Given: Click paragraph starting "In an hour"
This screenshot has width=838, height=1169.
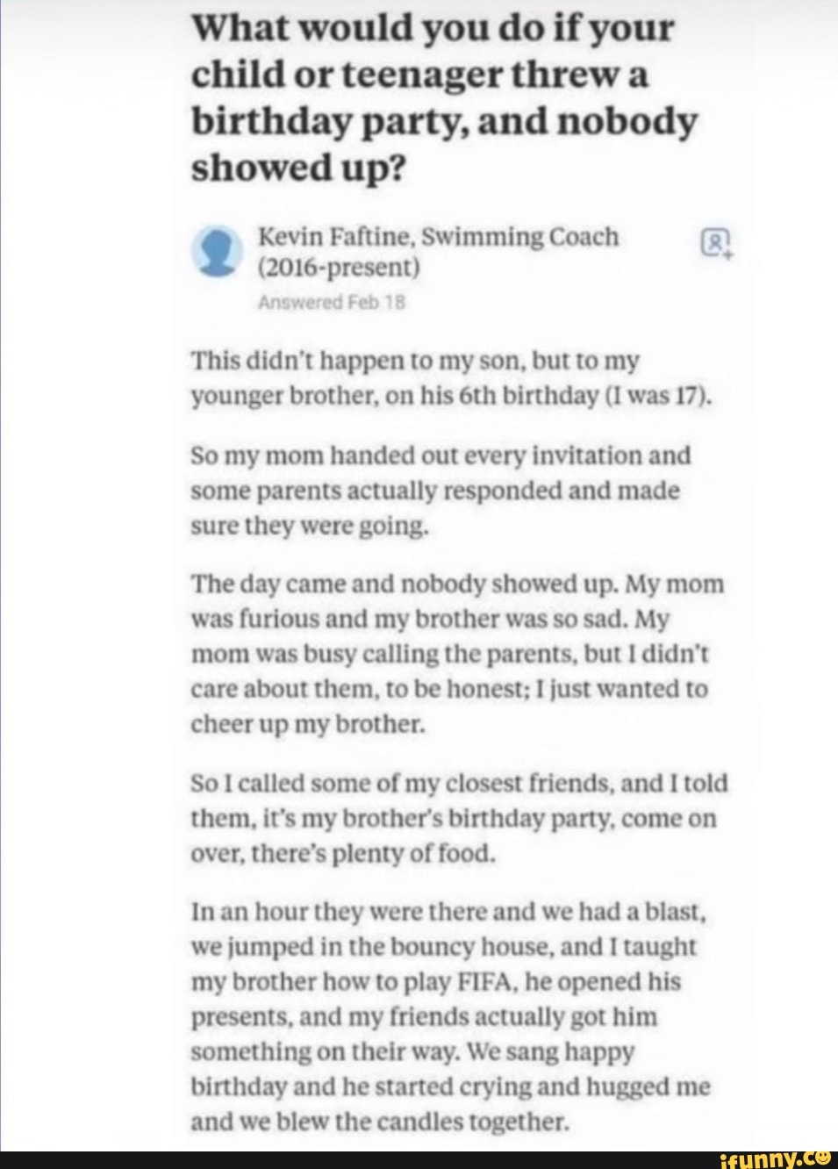Looking at the screenshot, I should 449,1016.
